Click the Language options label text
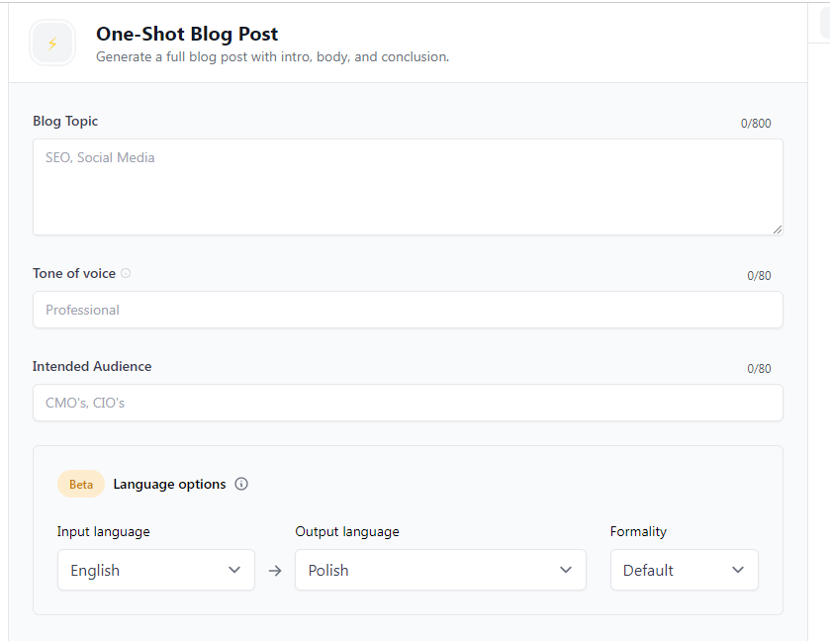Image resolution: width=830 pixels, height=641 pixels. point(169,485)
